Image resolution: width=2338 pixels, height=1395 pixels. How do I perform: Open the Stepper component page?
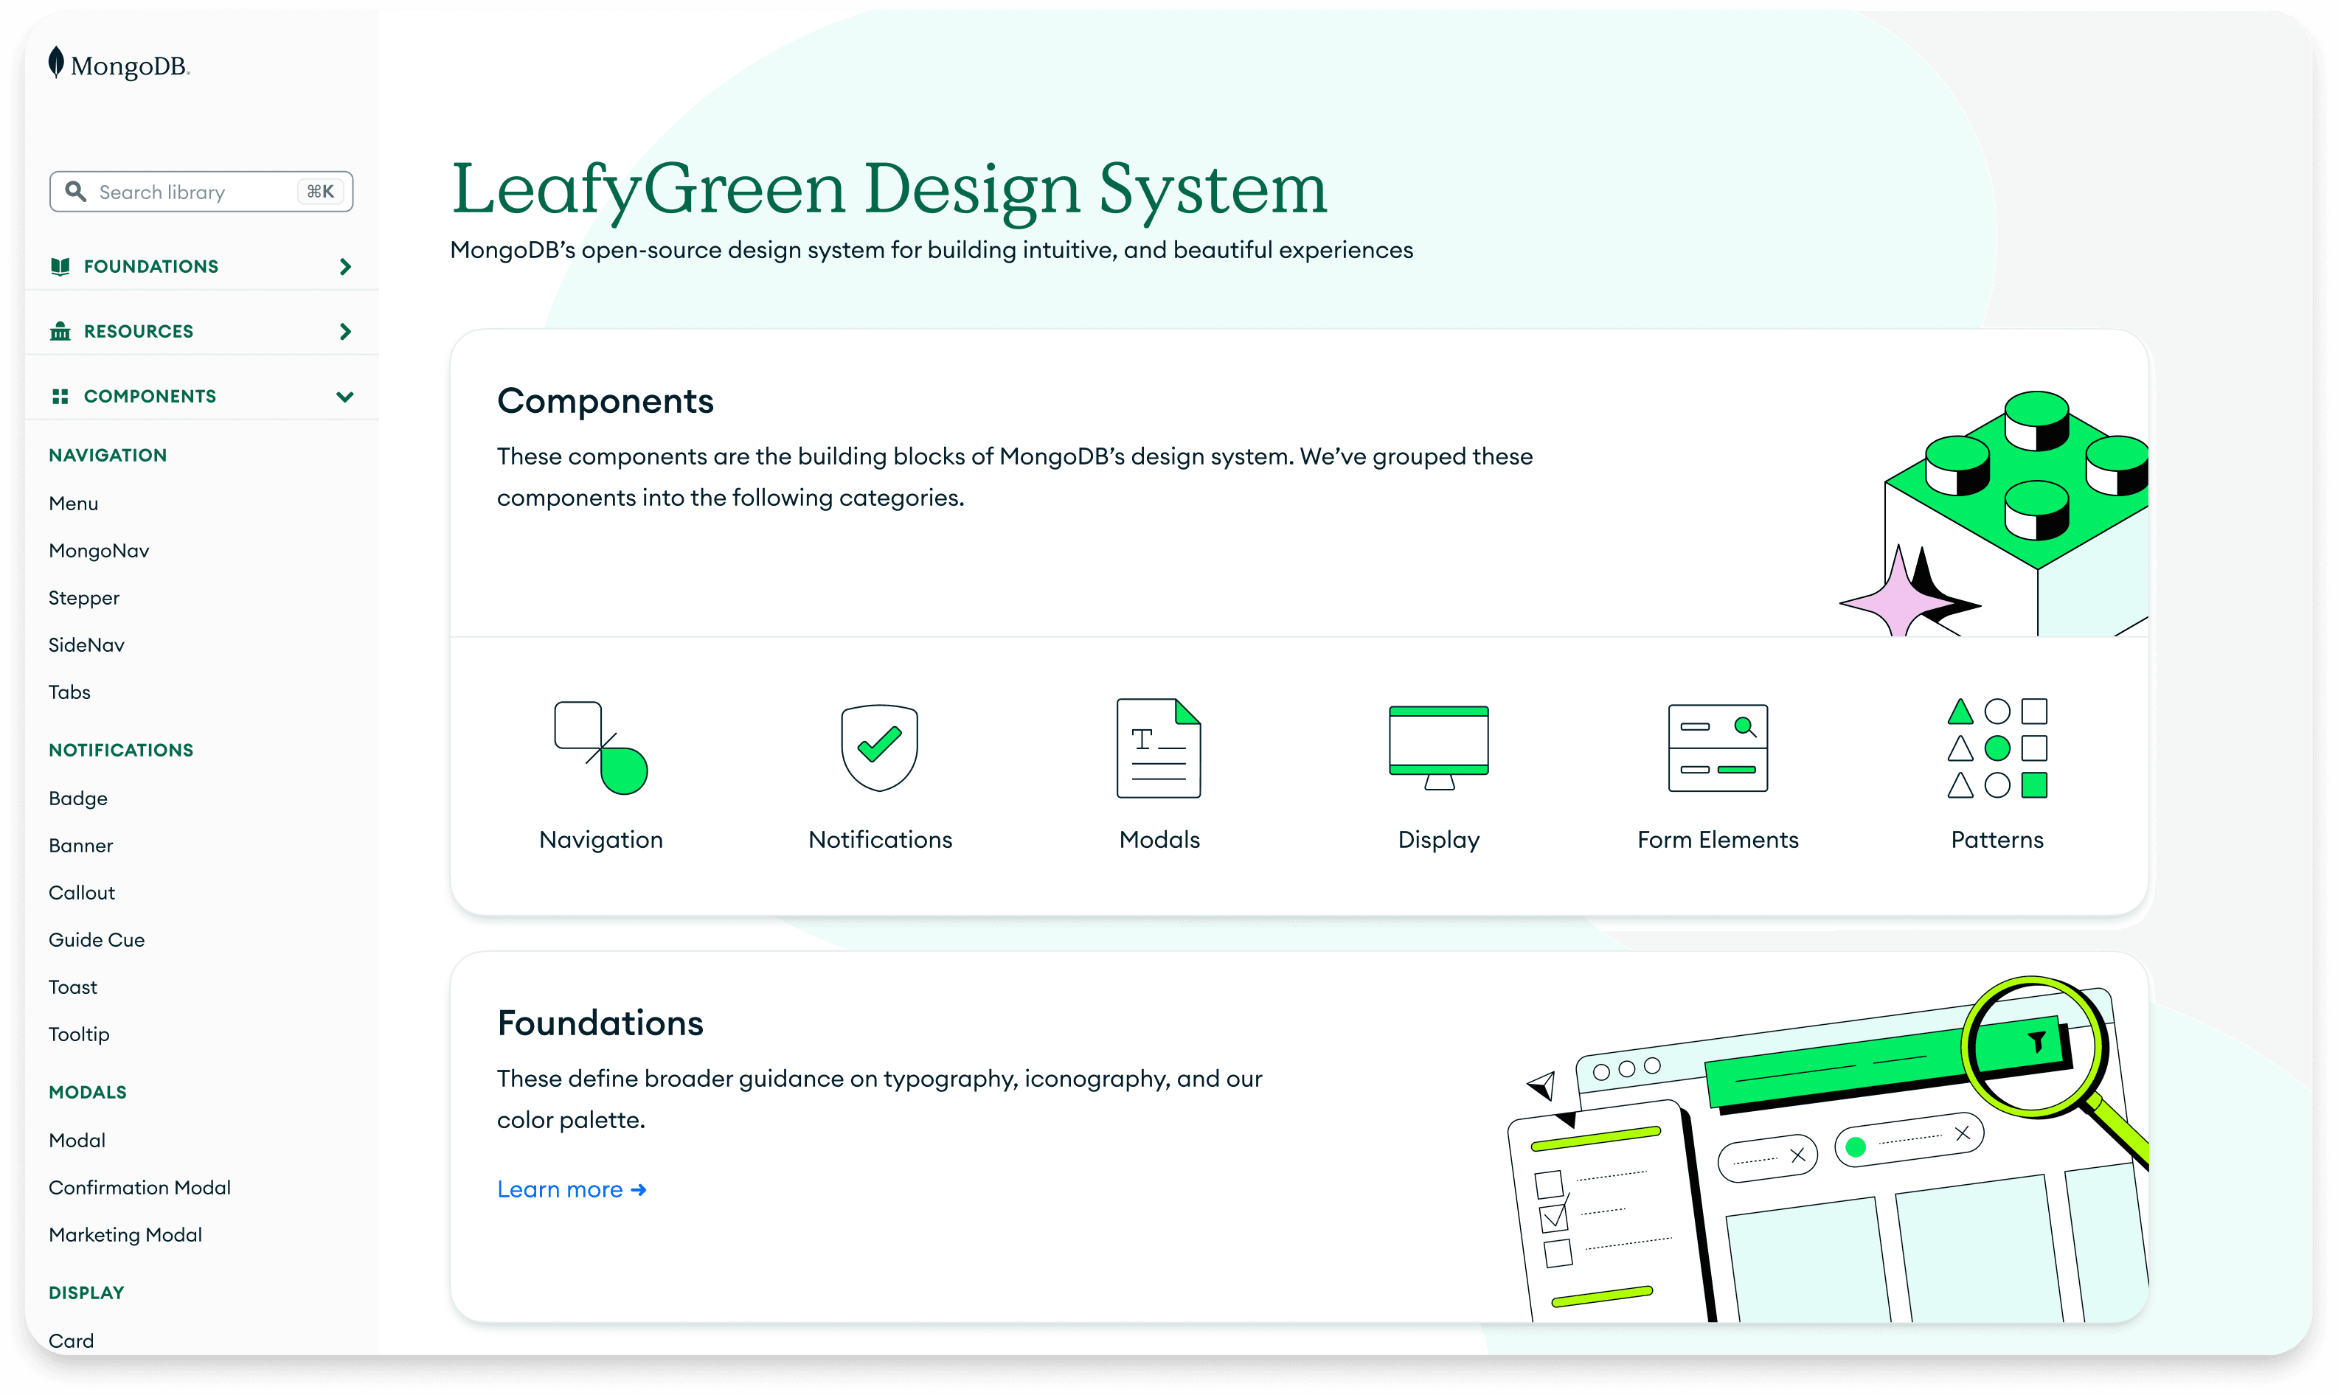pos(83,598)
